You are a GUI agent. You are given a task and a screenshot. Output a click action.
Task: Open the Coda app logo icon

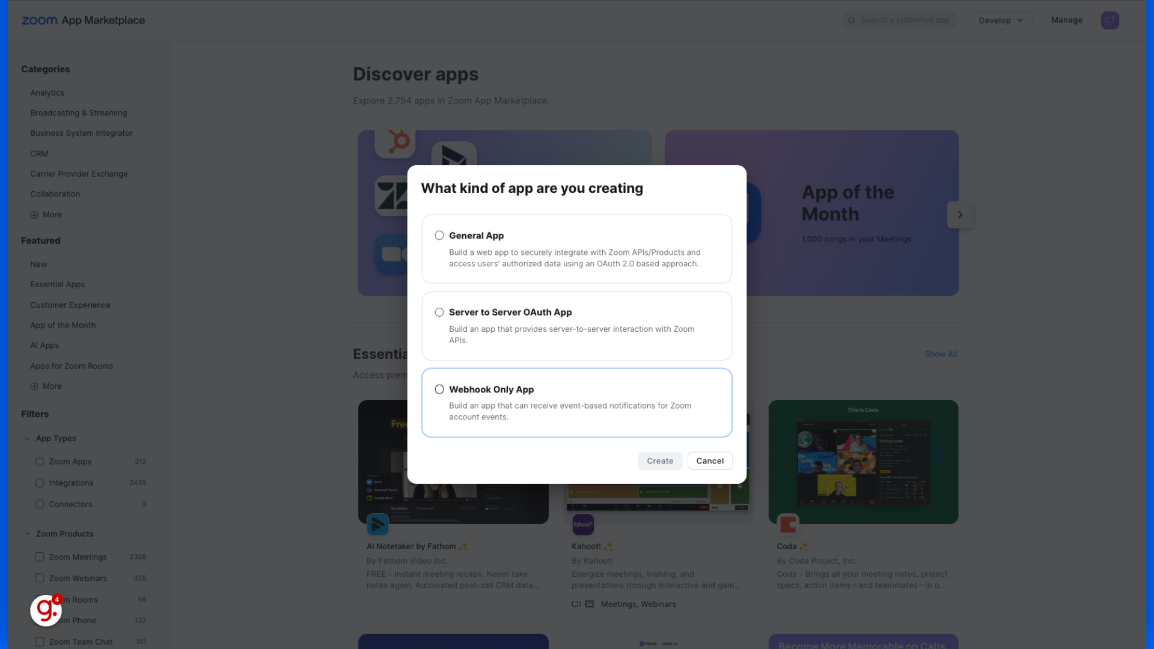coord(788,525)
